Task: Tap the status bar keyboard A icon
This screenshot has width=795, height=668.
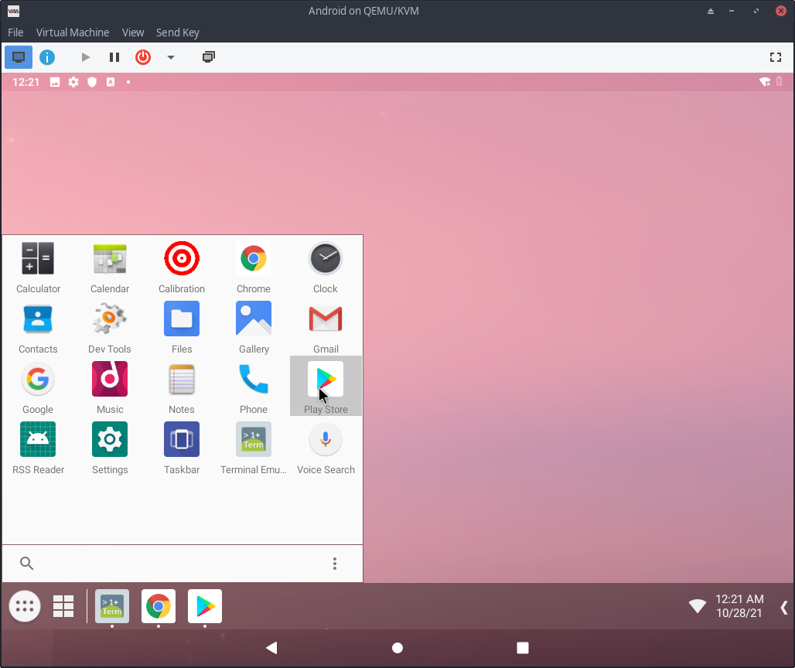Action: click(111, 82)
